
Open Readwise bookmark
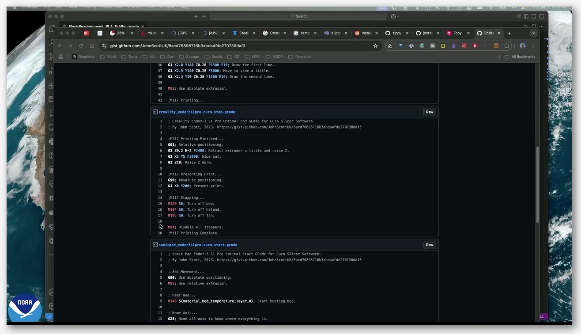pyautogui.click(x=83, y=57)
